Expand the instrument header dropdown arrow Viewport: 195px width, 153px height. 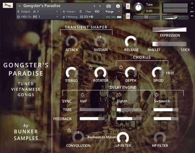pyautogui.click(x=19, y=6)
